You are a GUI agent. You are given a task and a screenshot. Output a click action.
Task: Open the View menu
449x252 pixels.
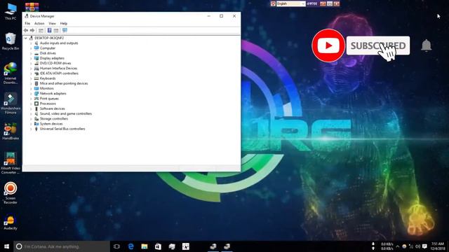52,23
